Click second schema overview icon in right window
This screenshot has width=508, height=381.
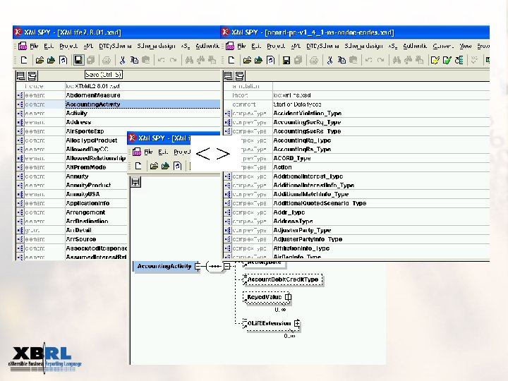tap(239, 75)
